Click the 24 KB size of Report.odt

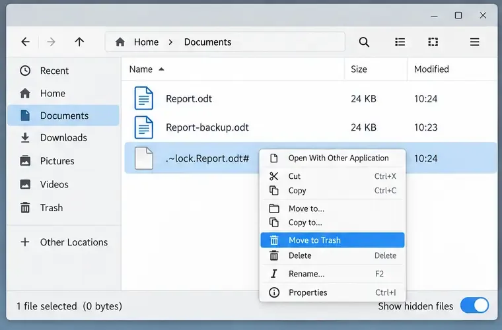(x=363, y=98)
